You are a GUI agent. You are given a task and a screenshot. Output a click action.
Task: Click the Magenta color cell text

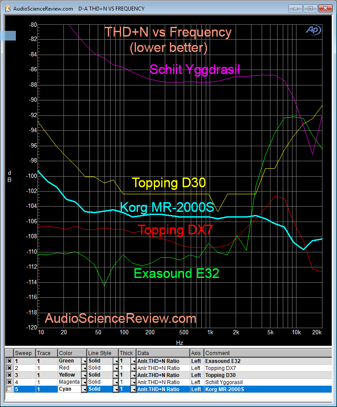tap(69, 382)
